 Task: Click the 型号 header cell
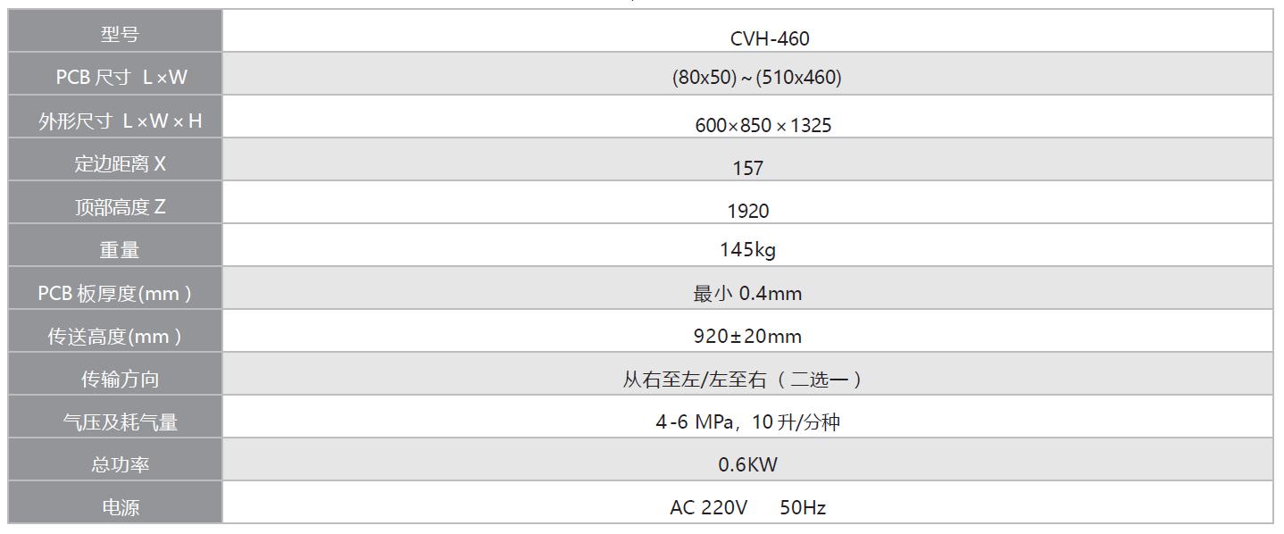[120, 35]
